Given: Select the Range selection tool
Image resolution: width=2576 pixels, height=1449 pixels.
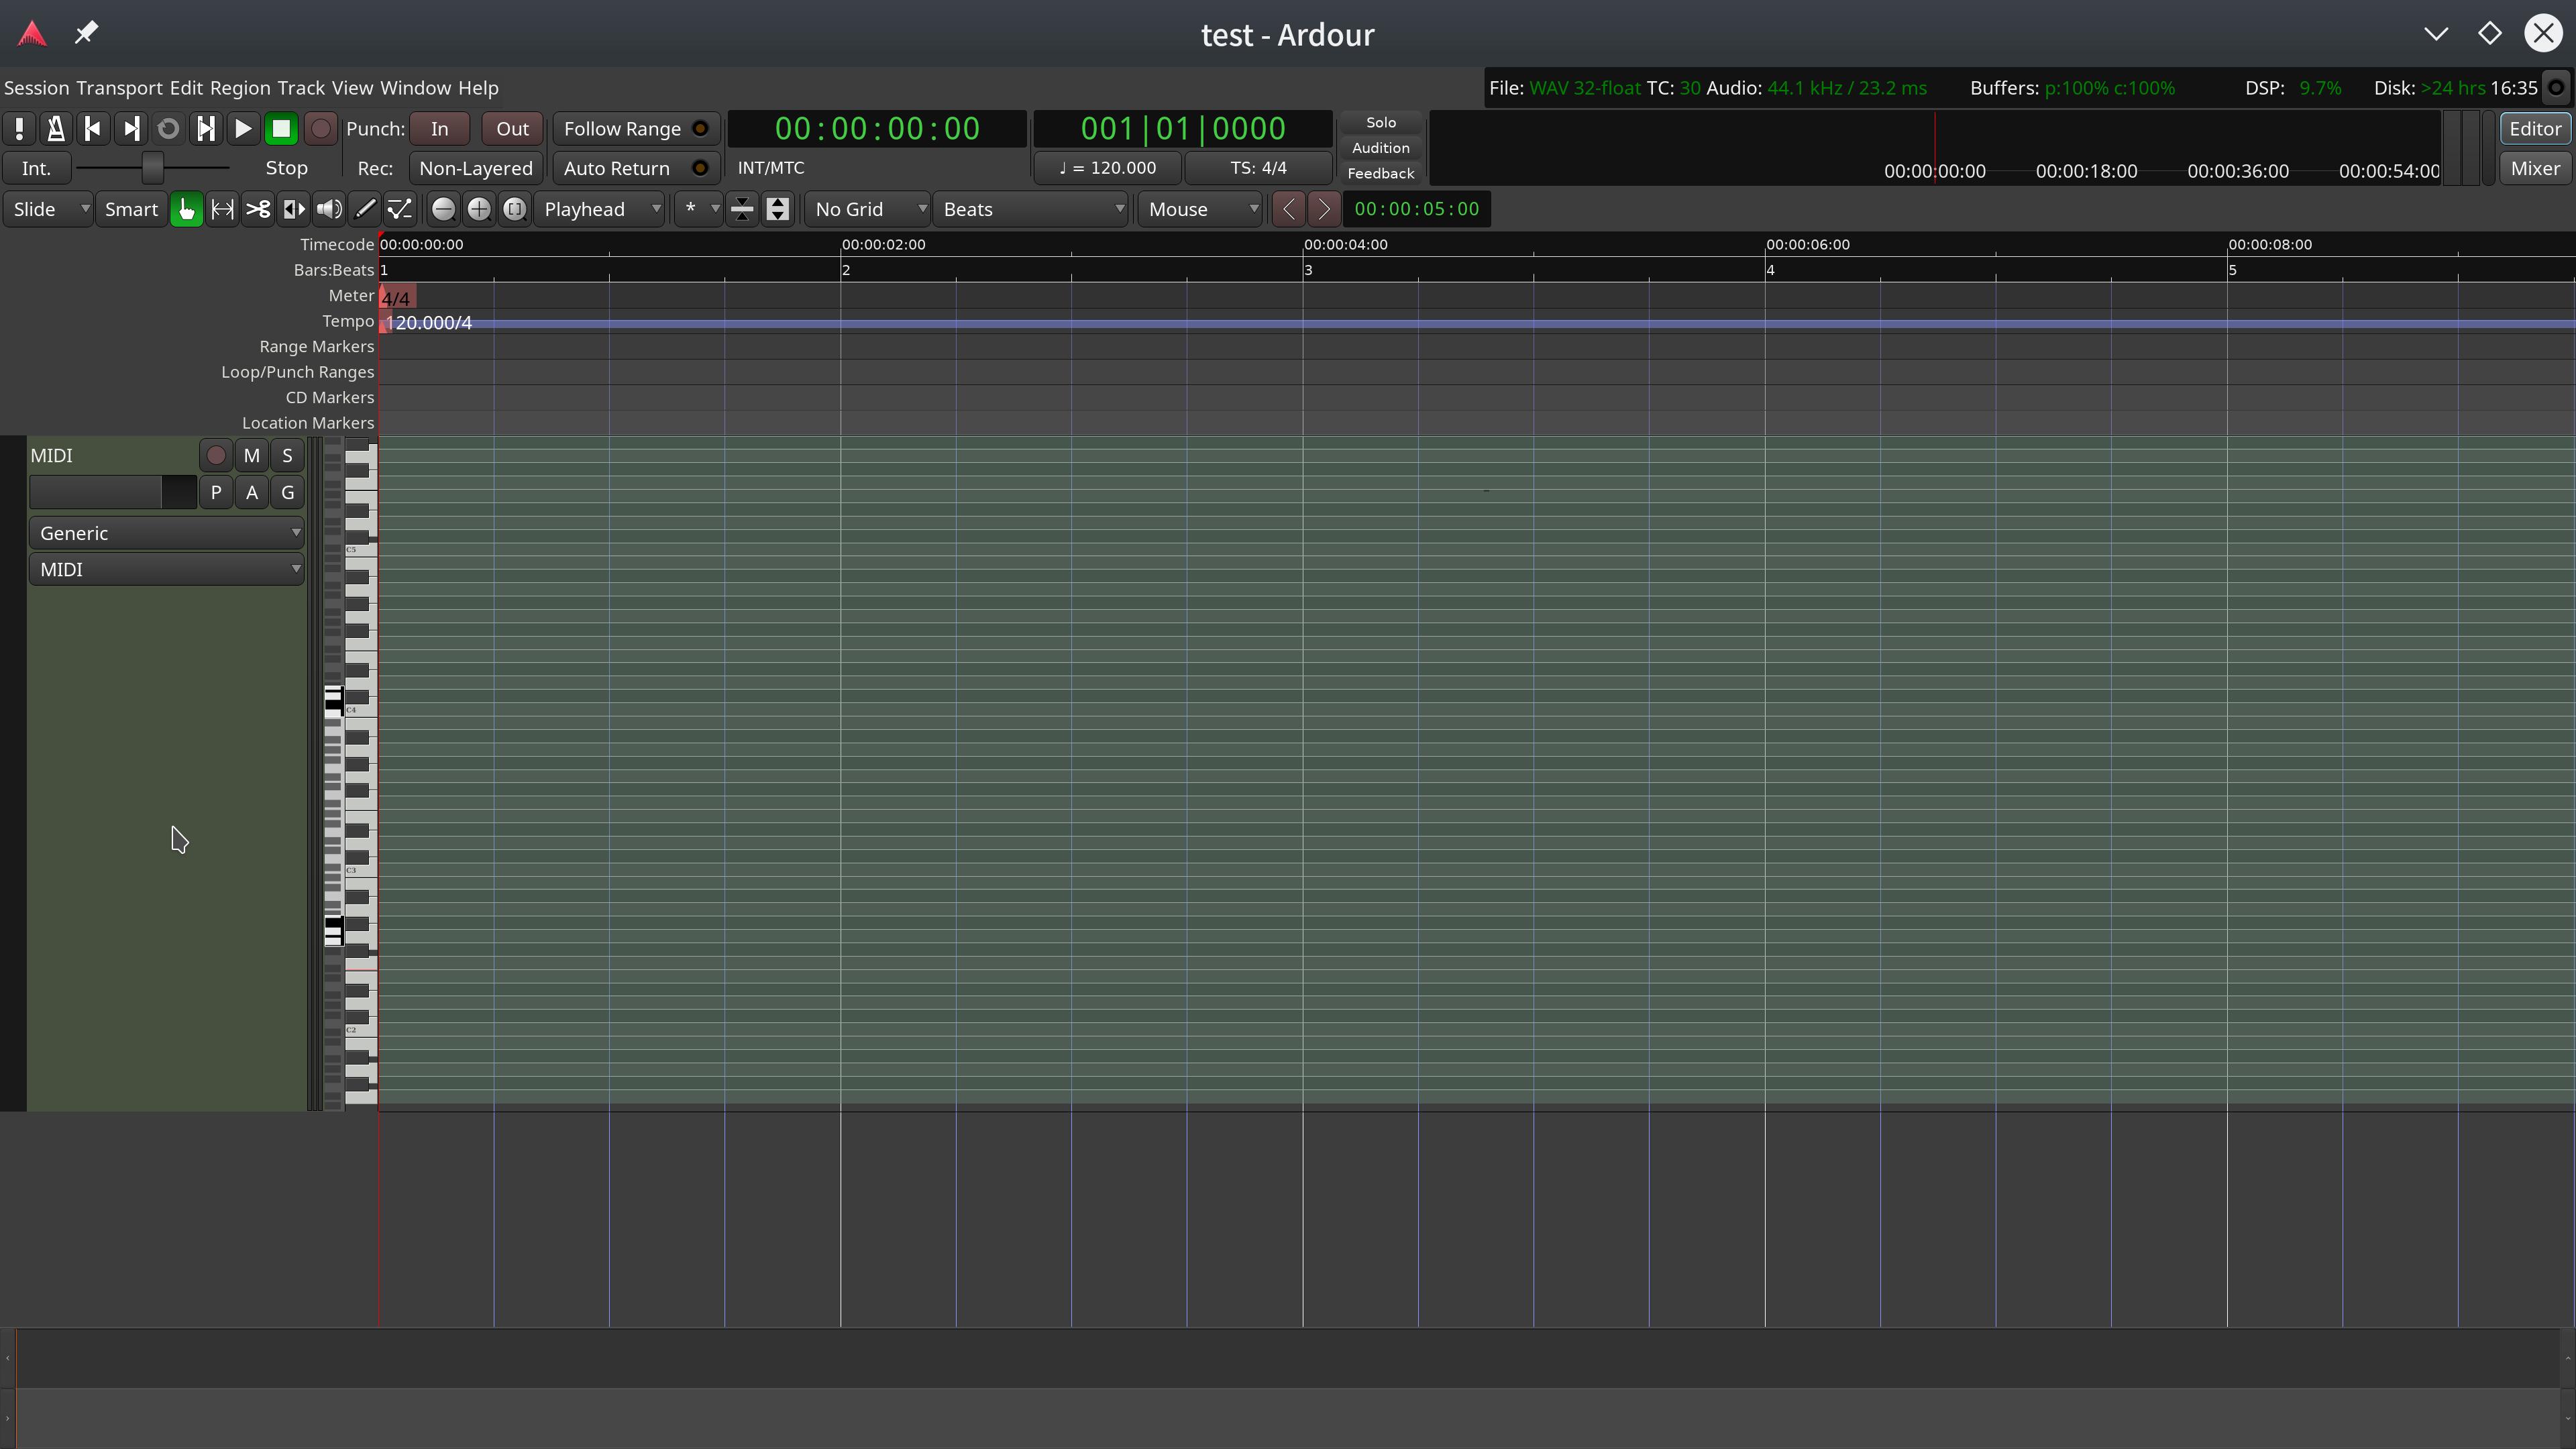Looking at the screenshot, I should pyautogui.click(x=222, y=209).
